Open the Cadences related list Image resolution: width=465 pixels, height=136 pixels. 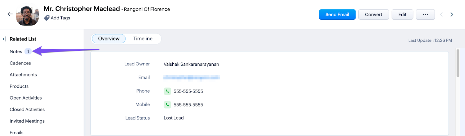20,63
